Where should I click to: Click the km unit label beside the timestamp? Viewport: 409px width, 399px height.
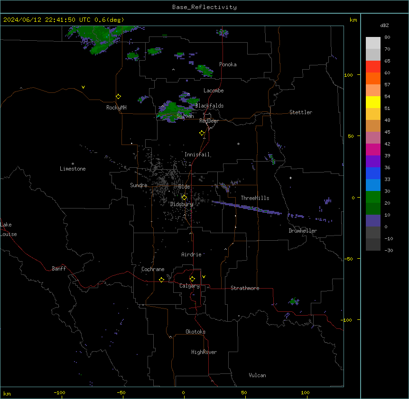coord(353,20)
